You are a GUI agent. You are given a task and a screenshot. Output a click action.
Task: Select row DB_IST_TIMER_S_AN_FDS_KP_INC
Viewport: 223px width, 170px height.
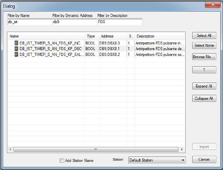pyautogui.click(x=96, y=43)
